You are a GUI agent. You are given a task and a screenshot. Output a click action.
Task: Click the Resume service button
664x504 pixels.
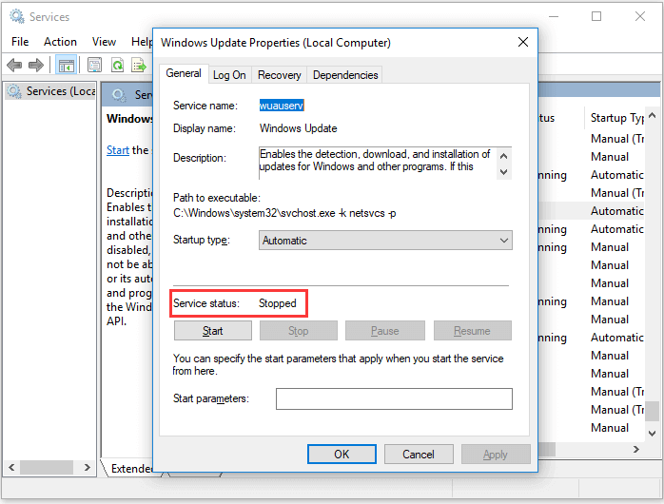(x=472, y=331)
